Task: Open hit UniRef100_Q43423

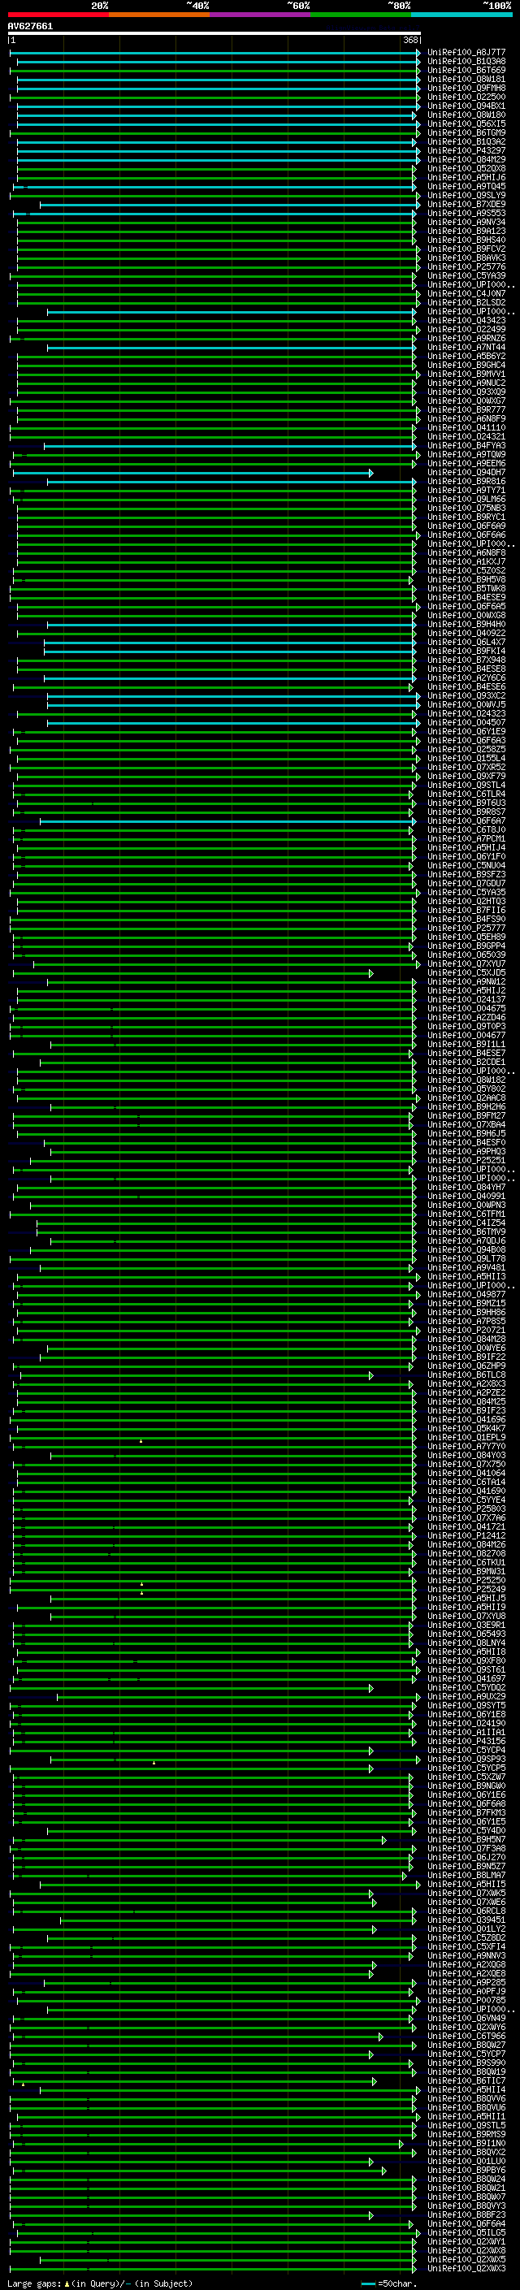Action: [x=466, y=321]
